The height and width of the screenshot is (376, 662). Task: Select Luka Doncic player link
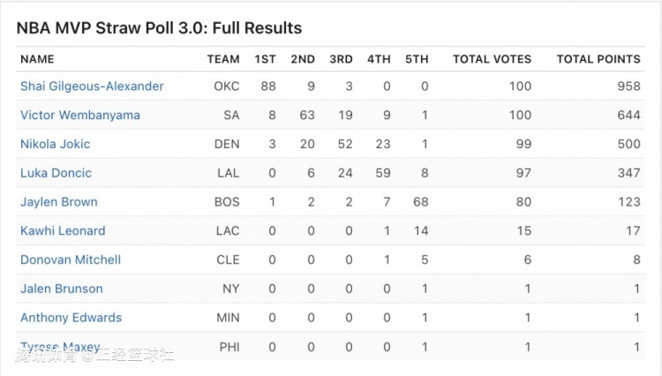[x=56, y=173]
